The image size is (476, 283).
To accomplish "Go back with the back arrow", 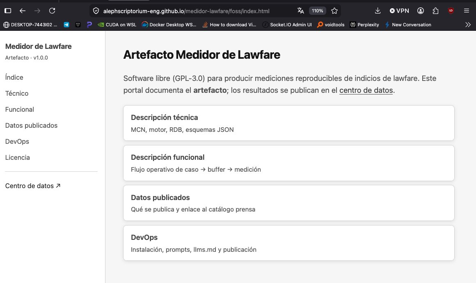I will pyautogui.click(x=23, y=11).
